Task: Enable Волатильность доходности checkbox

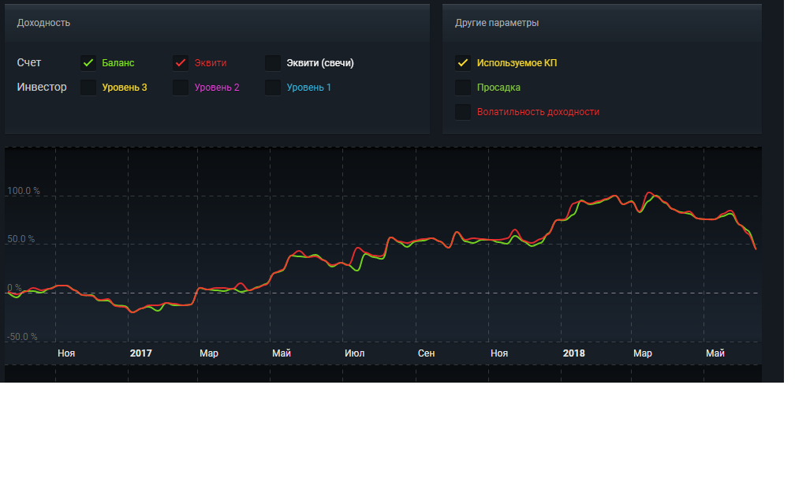Action: [463, 112]
